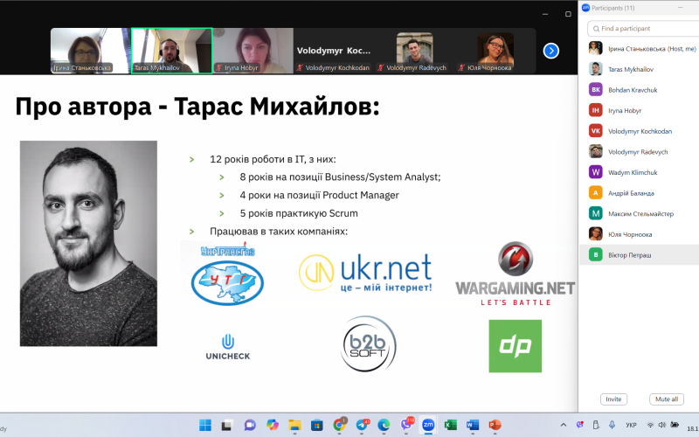Open Microsoft Edge from taskbar
The width and height of the screenshot is (699, 437).
tap(384, 425)
